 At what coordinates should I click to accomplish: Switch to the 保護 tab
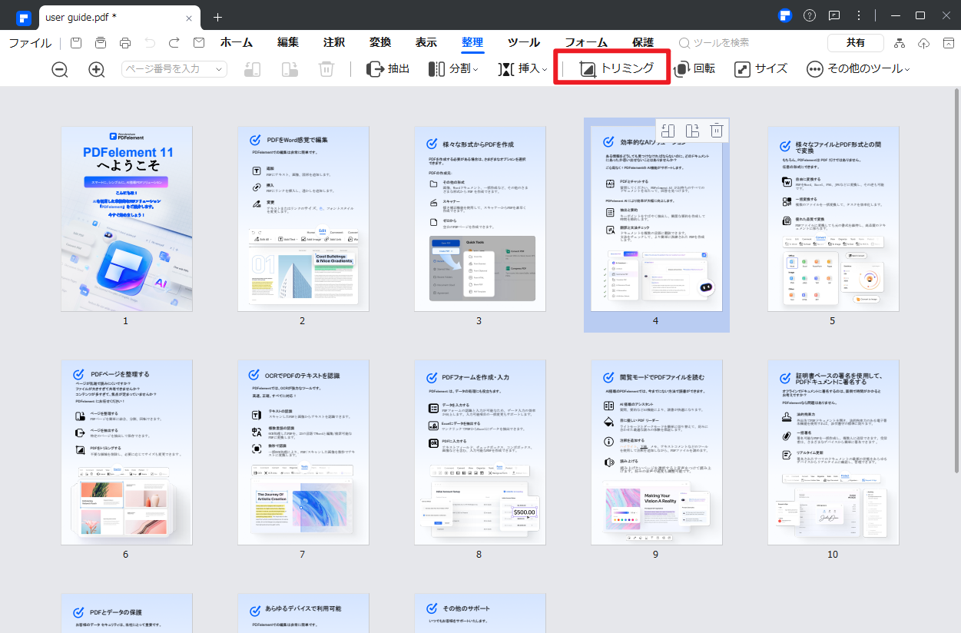tap(643, 43)
